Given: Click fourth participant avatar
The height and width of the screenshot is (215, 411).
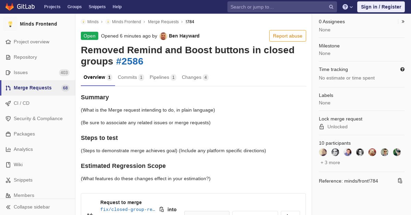Looking at the screenshot, I should (360, 152).
